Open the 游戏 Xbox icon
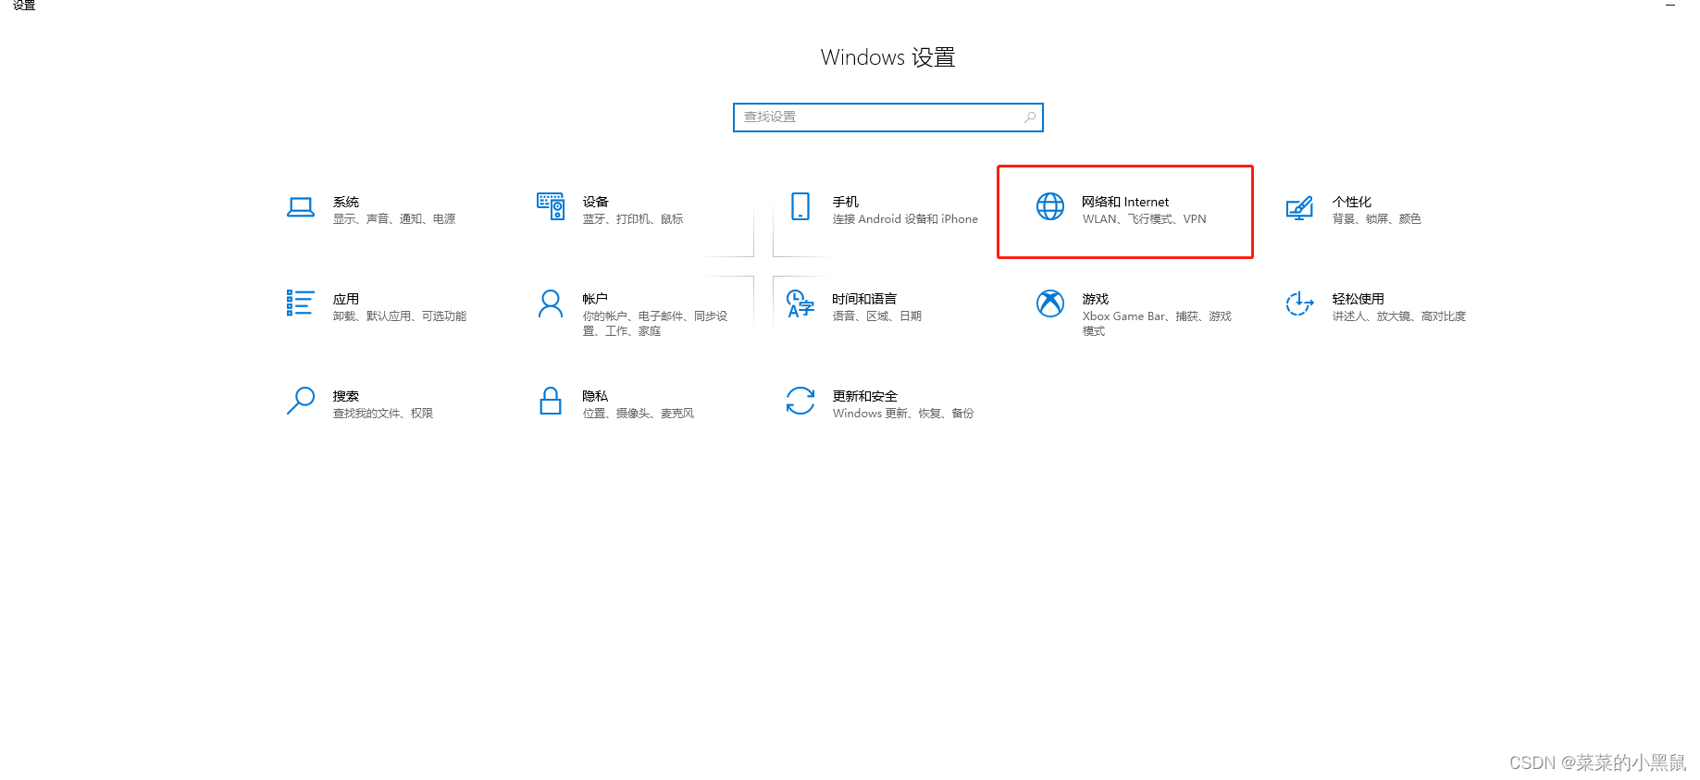This screenshot has height=780, width=1700. click(1050, 303)
